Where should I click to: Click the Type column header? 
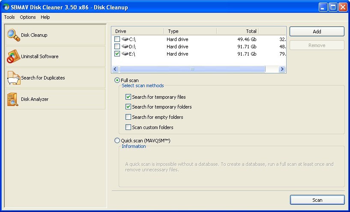tap(190, 31)
